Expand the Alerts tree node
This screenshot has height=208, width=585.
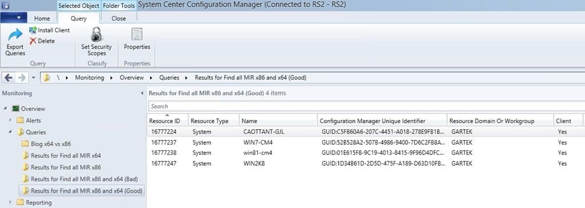tap(10, 120)
